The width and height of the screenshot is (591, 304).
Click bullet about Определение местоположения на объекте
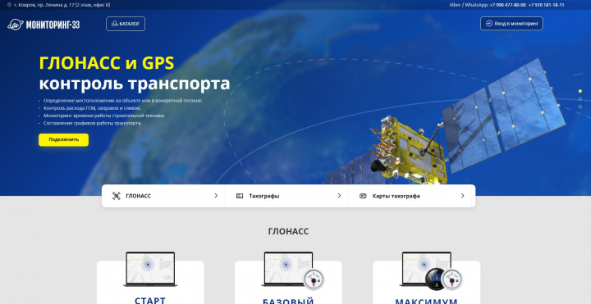pos(123,101)
